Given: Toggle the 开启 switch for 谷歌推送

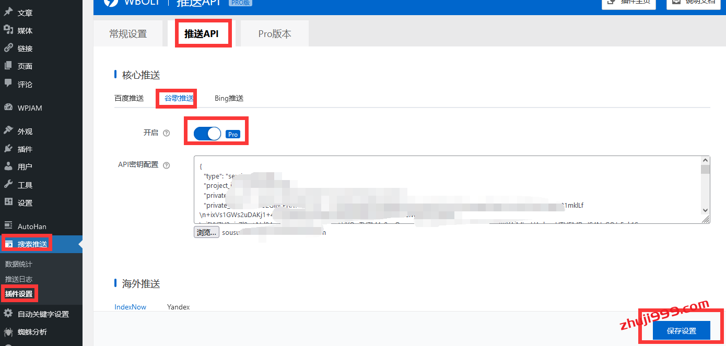Looking at the screenshot, I should 207,134.
